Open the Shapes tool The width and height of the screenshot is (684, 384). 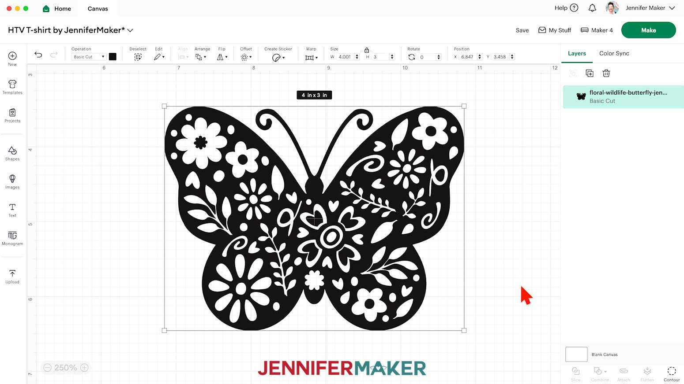[x=12, y=154]
